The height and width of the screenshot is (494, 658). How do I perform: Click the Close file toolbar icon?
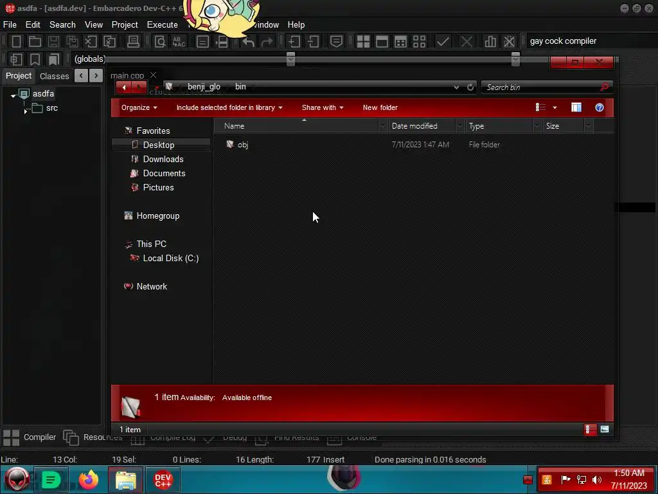click(x=90, y=41)
